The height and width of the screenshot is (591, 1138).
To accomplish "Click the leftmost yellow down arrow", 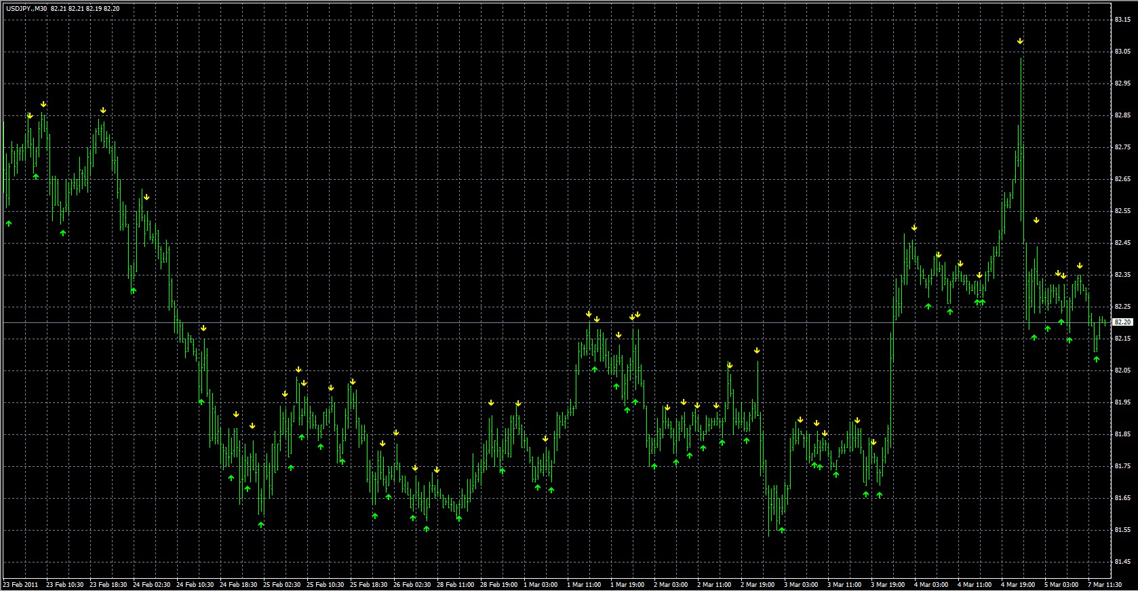I will point(30,116).
